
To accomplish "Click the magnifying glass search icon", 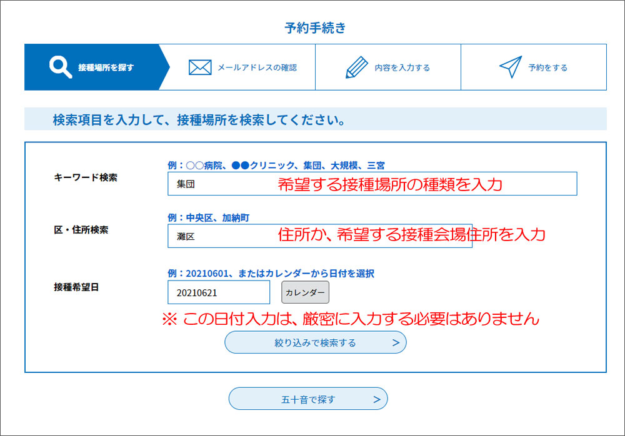I will point(61,67).
